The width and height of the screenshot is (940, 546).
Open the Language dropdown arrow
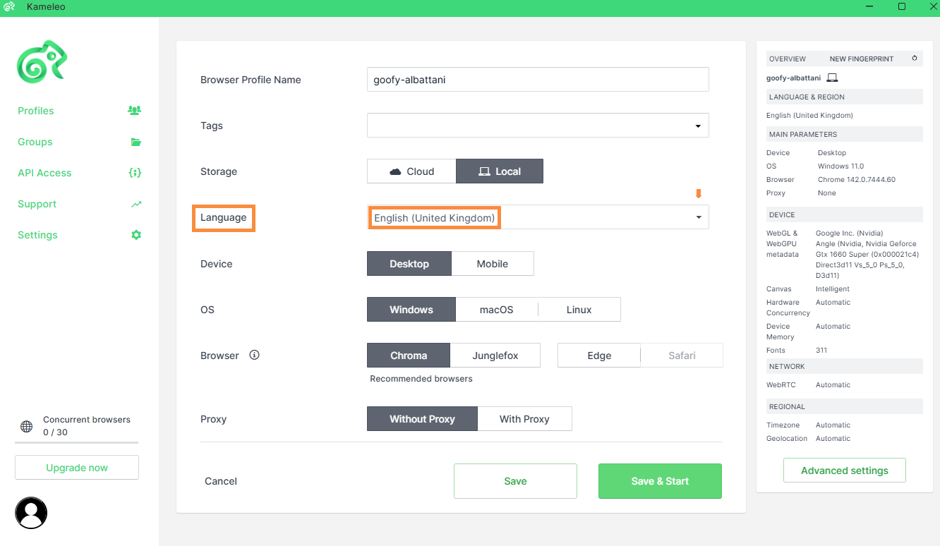pyautogui.click(x=699, y=217)
